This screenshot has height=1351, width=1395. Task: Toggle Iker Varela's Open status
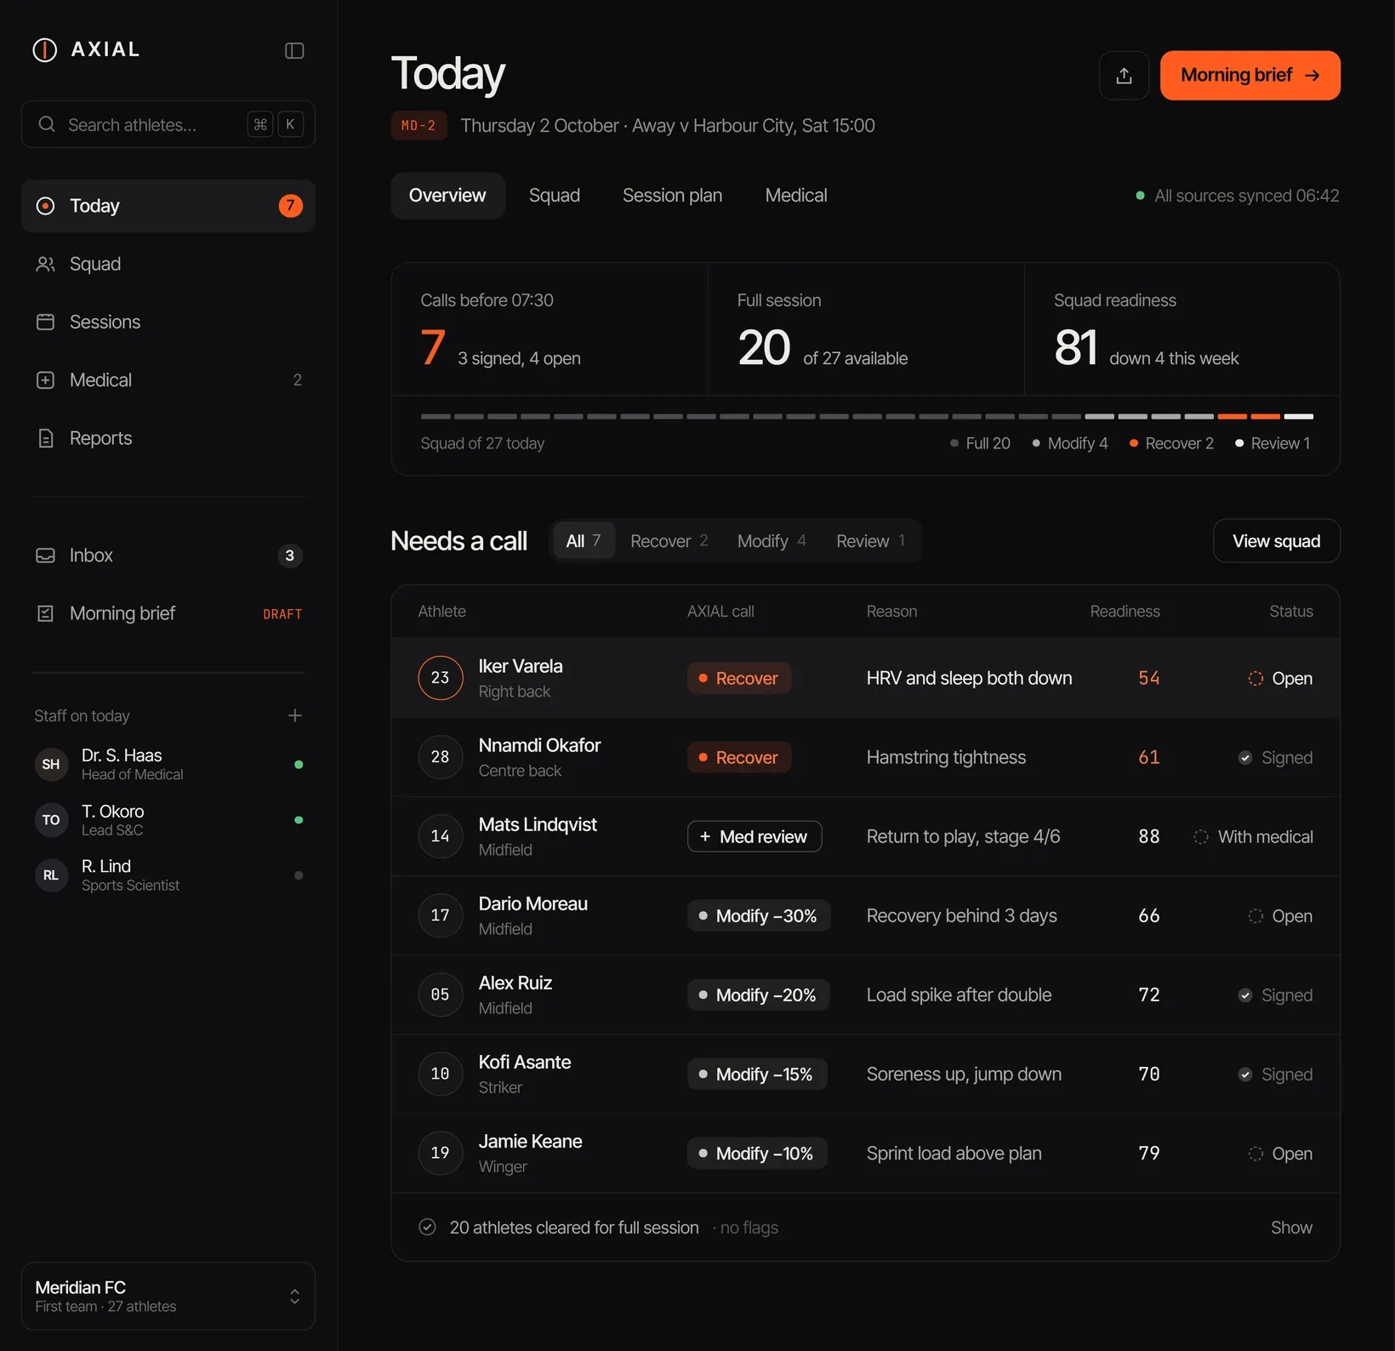click(1280, 678)
